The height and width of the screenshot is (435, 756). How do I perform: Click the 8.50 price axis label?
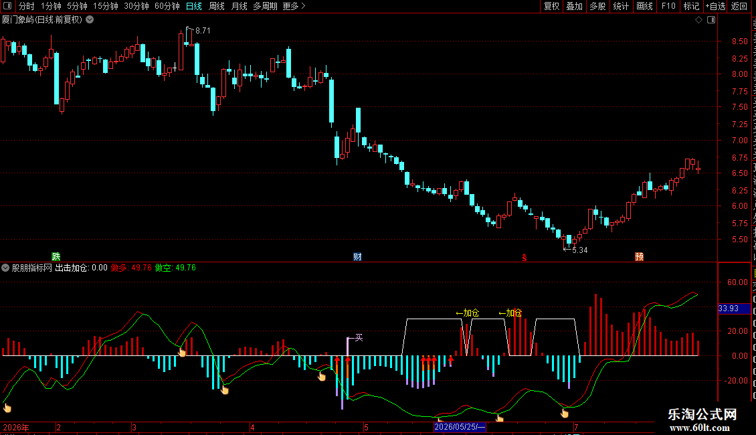739,41
